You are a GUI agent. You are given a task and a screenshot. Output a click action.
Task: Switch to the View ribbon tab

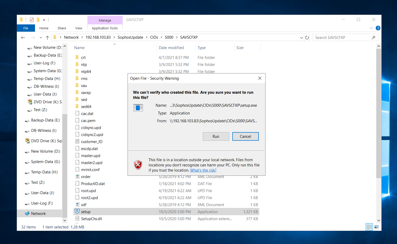coord(79,28)
